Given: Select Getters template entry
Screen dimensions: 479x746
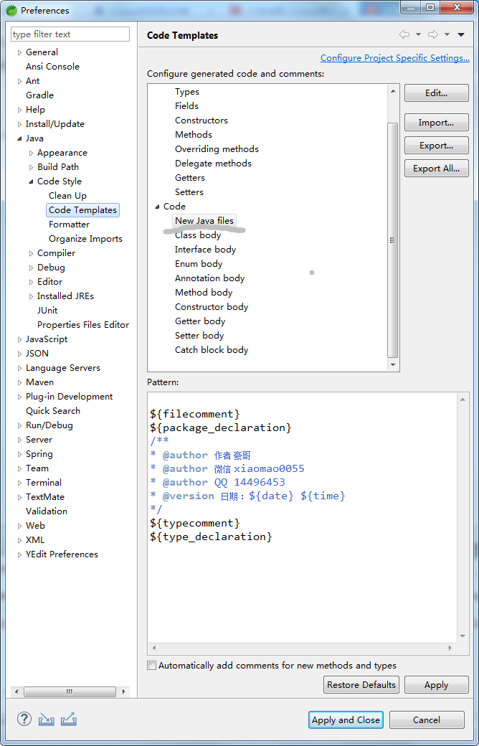Looking at the screenshot, I should (x=190, y=177).
